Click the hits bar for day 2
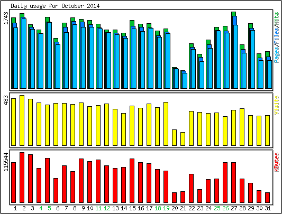 pos(22,51)
